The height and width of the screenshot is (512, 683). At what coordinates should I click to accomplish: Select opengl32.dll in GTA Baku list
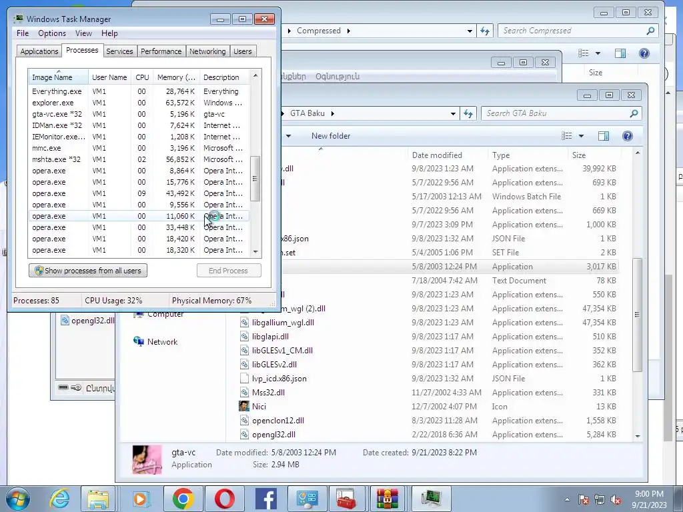pos(273,435)
